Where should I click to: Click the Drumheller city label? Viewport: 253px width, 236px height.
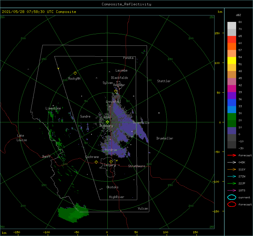pos(165,138)
